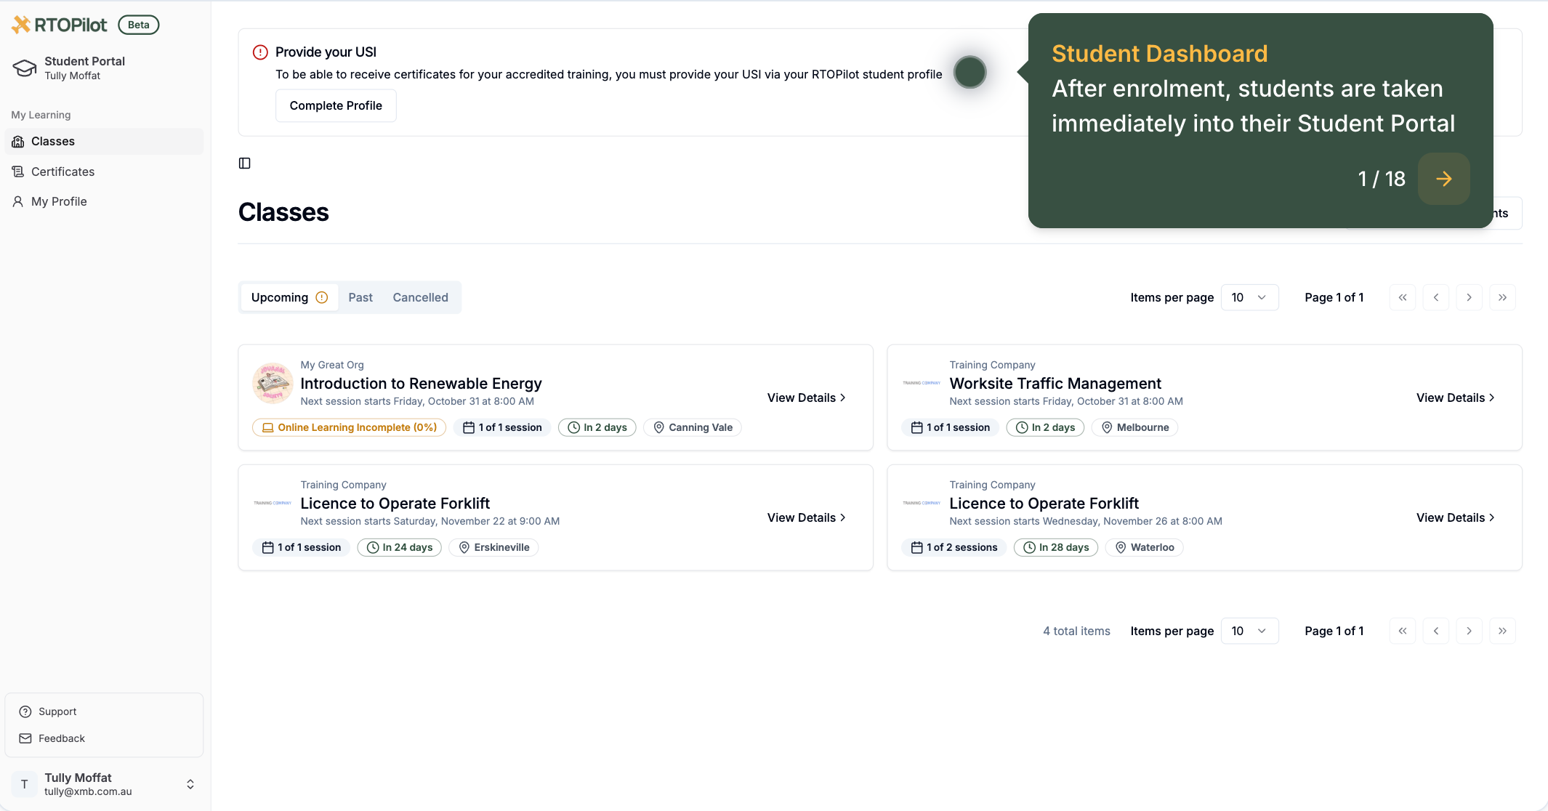Click Introduction to Renewable Energy thumbnail
1548x811 pixels.
tap(273, 383)
